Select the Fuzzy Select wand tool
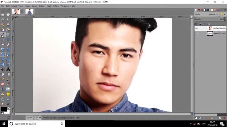Image resolution: width=227 pixels, height=127 pixels. pos(8,19)
